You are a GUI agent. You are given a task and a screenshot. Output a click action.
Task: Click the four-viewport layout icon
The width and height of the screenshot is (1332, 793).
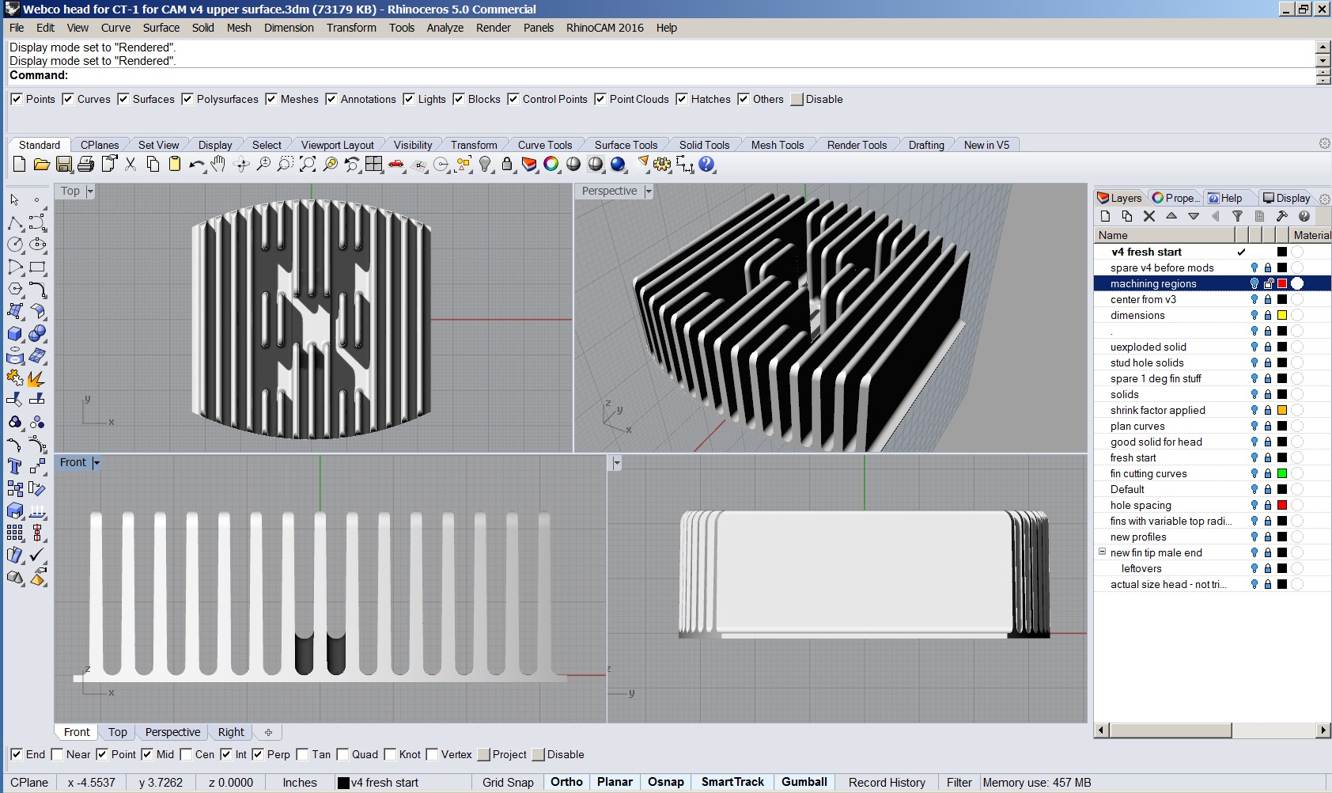point(374,164)
